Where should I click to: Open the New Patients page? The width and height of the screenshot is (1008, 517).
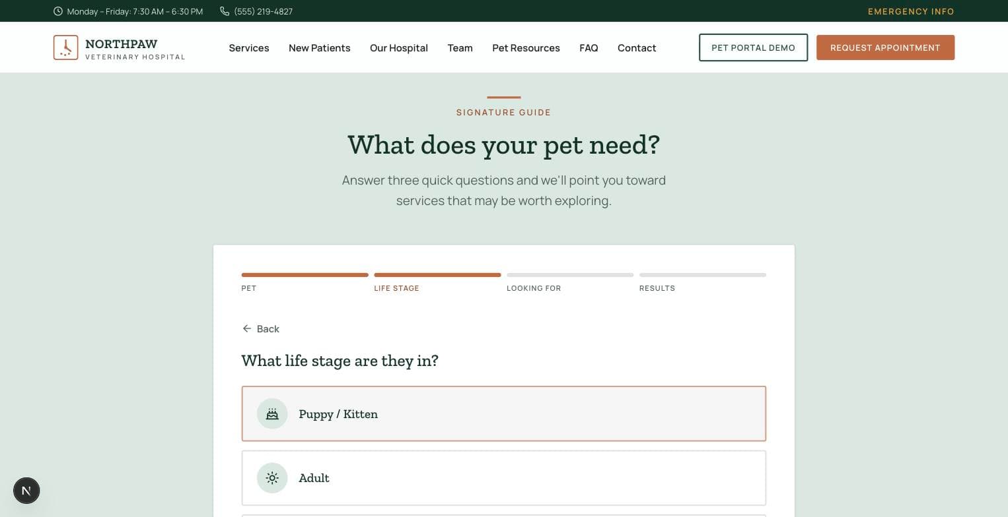(320, 47)
